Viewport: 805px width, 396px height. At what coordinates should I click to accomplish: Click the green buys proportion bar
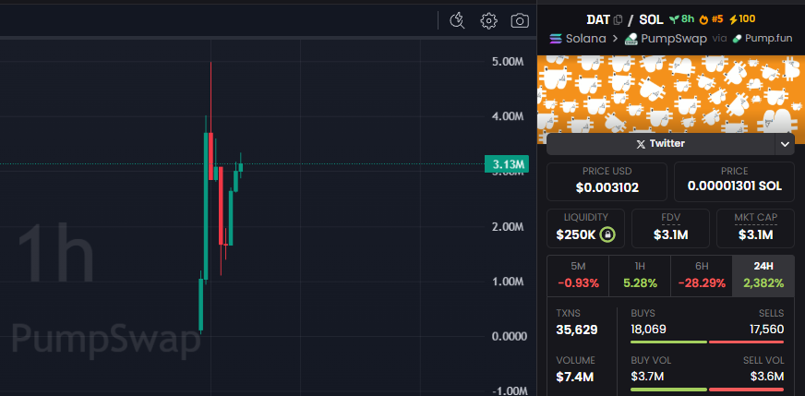[x=669, y=342]
